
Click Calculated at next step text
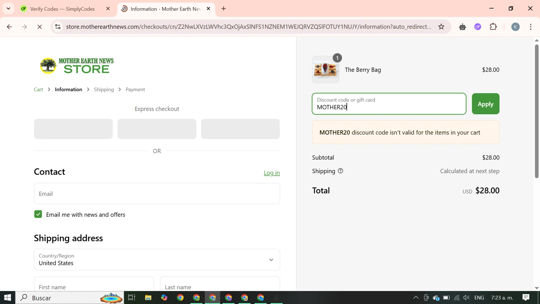tap(470, 171)
